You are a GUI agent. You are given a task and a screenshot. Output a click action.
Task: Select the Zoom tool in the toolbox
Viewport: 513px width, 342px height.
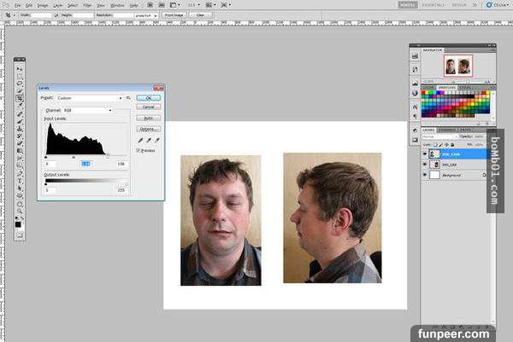(20, 211)
